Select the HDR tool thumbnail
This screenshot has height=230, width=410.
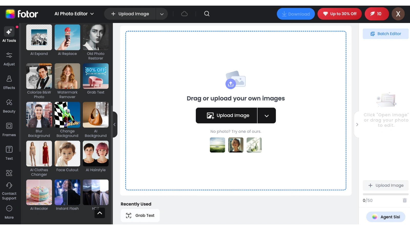click(x=96, y=192)
